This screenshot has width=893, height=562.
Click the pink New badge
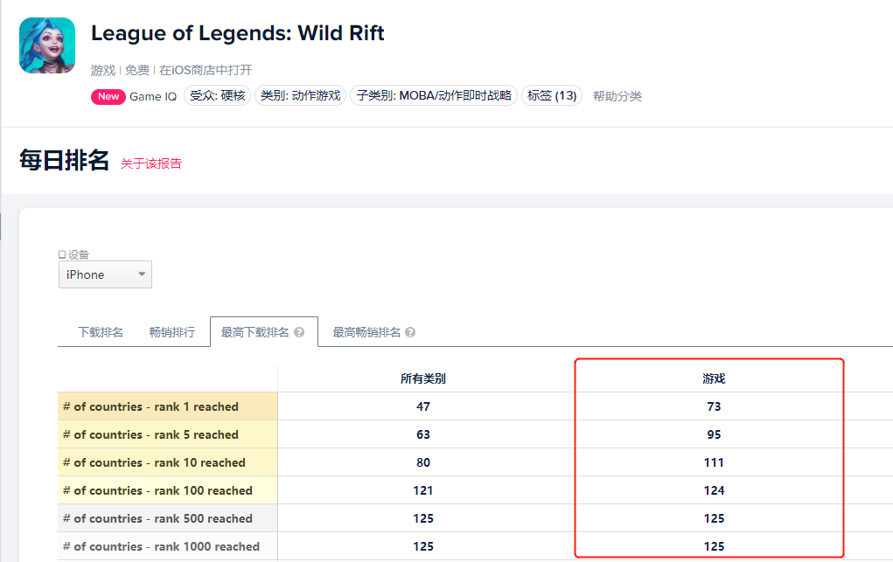click(108, 96)
